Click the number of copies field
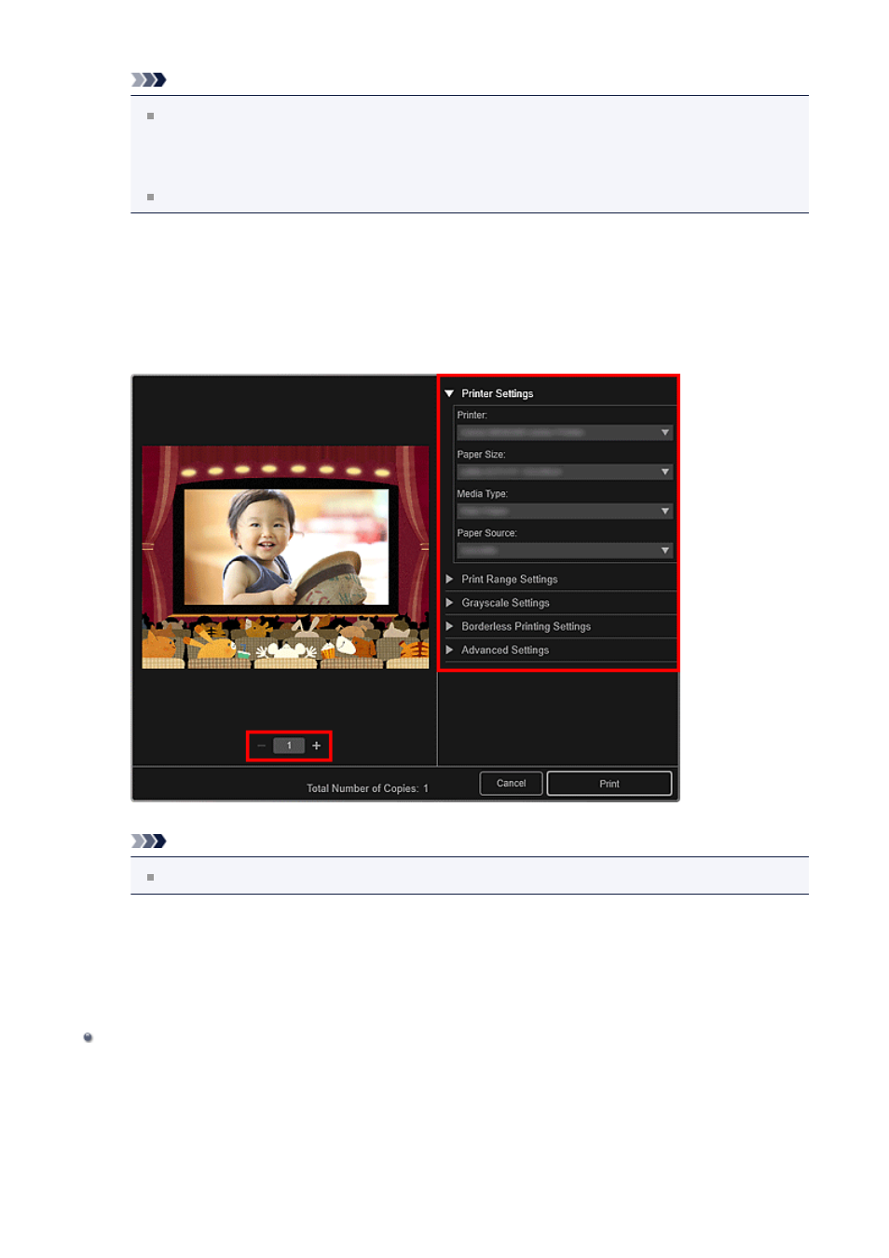The height and width of the screenshot is (1258, 889). (289, 745)
